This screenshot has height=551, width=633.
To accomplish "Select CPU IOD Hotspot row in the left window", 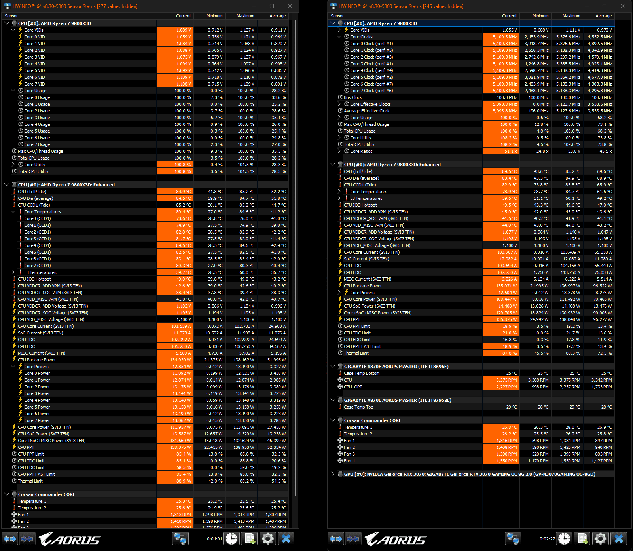I will [x=145, y=279].
